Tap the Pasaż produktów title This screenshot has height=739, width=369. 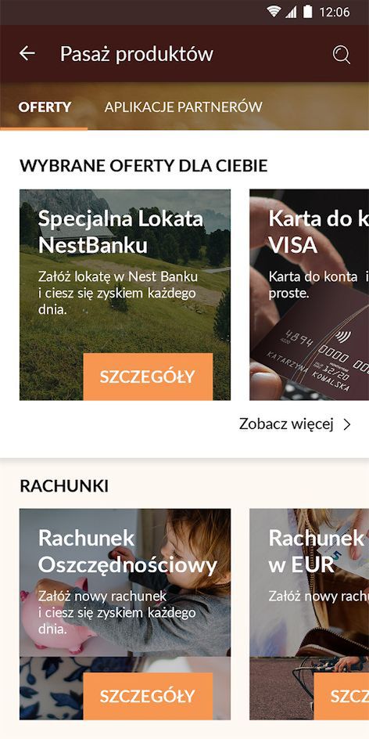pos(137,54)
